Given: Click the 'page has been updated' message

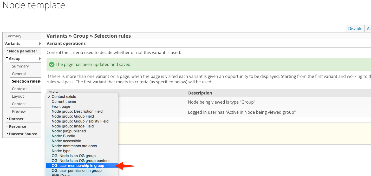Looking at the screenshot, I should point(94,64).
